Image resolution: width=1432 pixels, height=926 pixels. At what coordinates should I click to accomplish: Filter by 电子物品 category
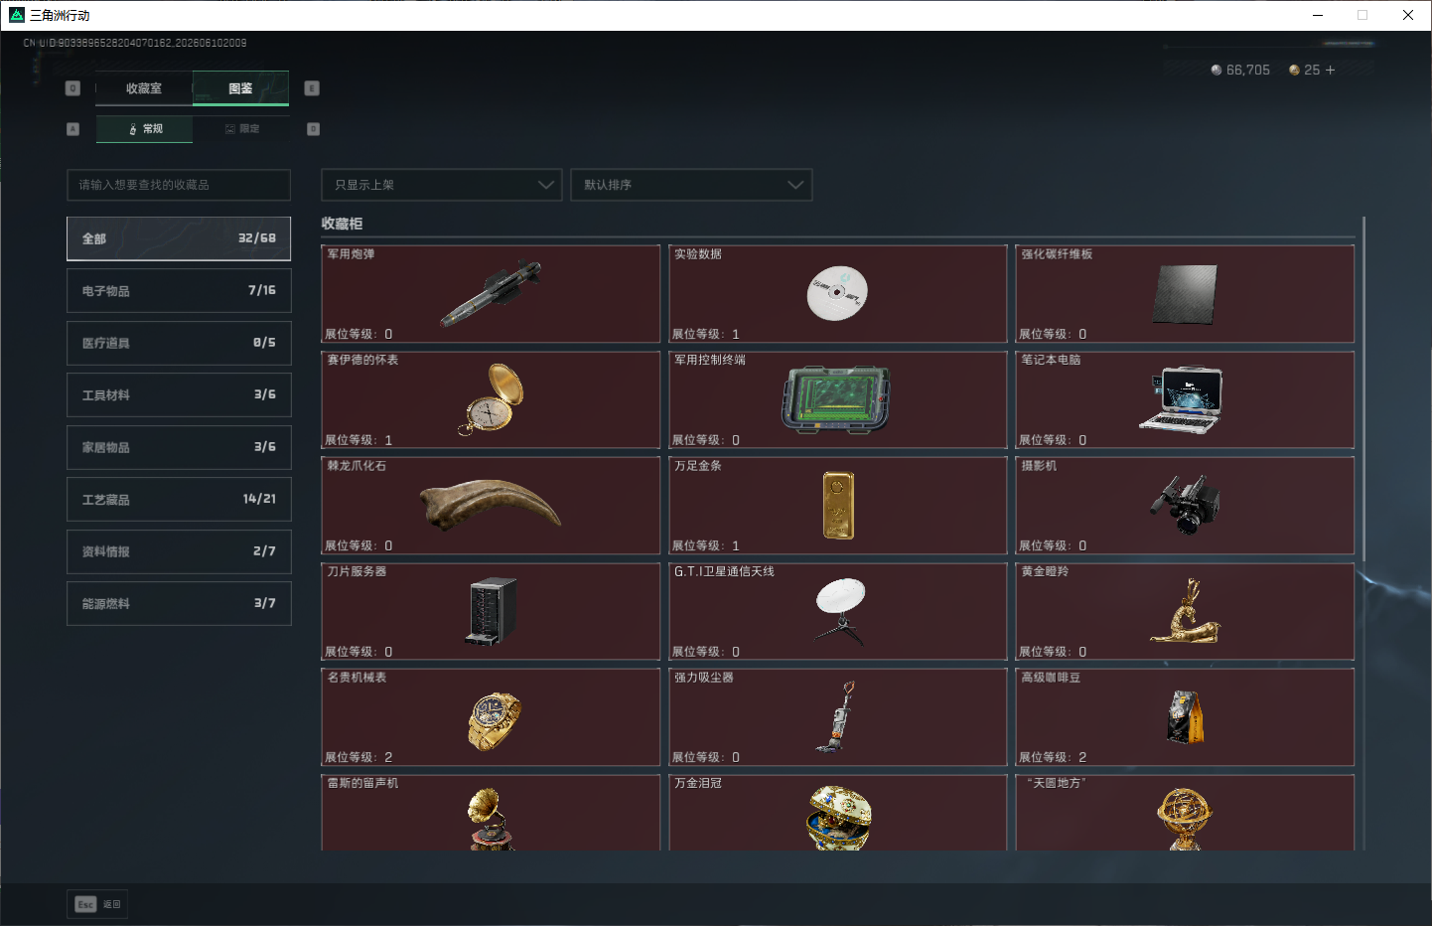click(x=179, y=290)
